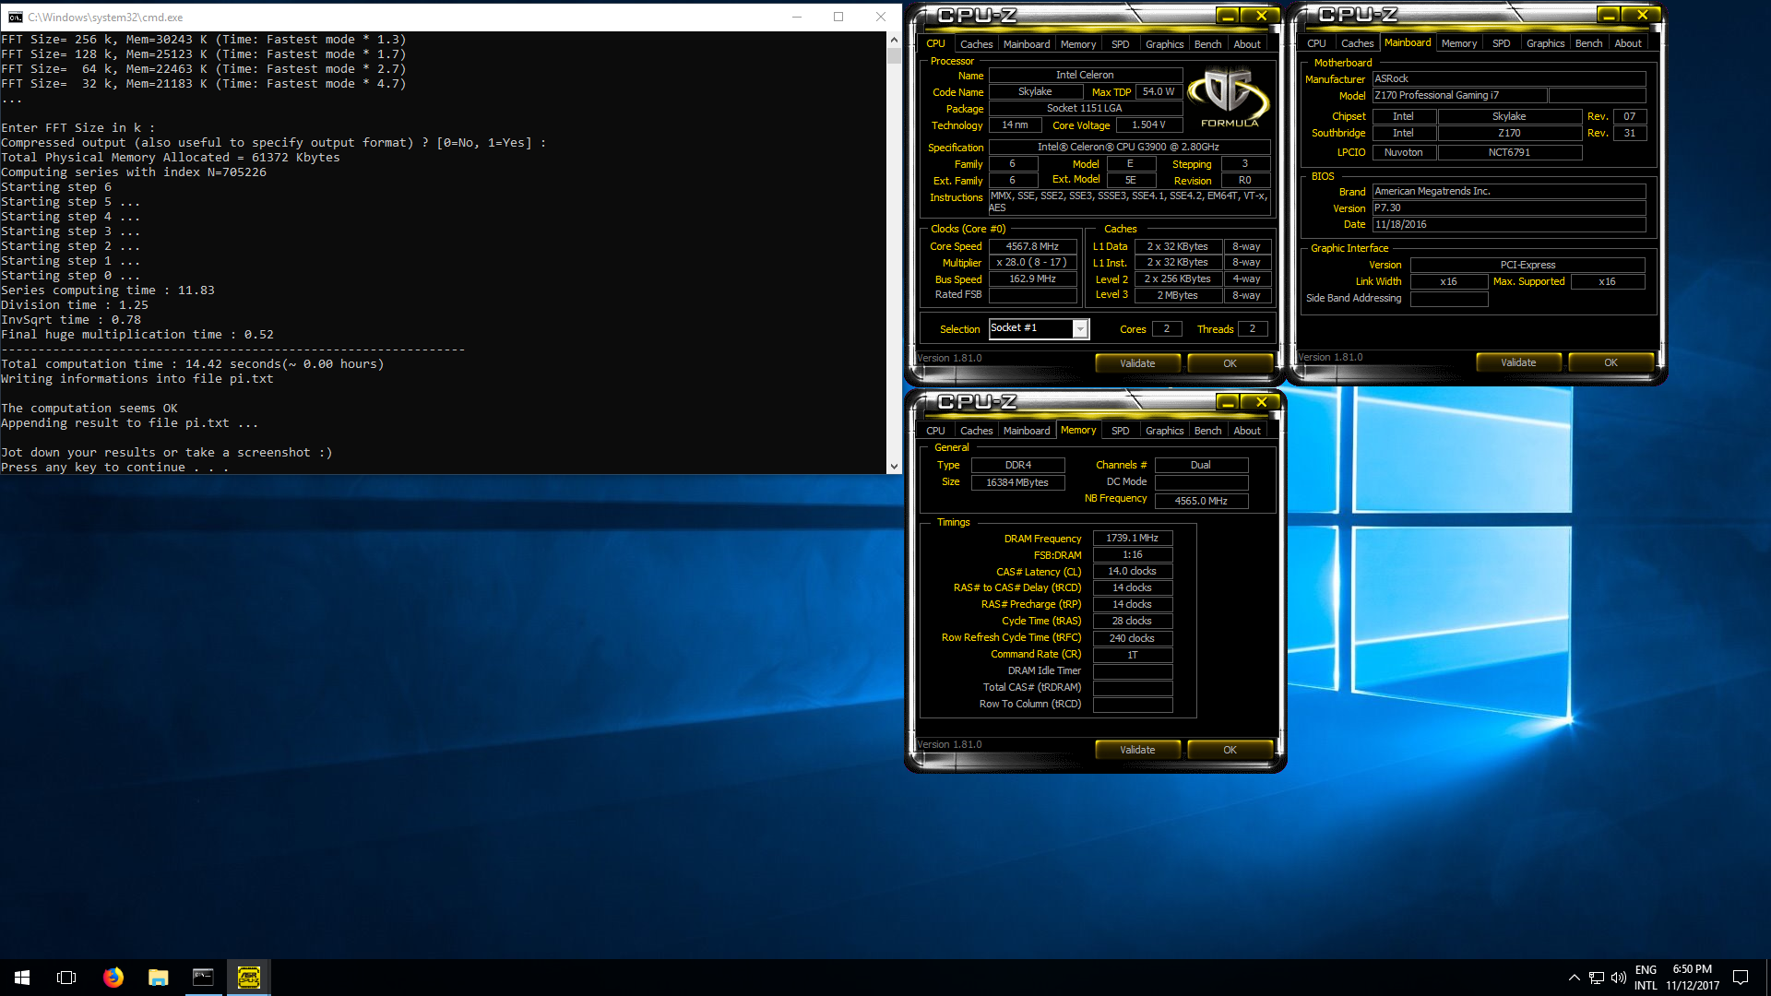Select About tab in Mainboard window
The height and width of the screenshot is (996, 1771).
click(1628, 43)
